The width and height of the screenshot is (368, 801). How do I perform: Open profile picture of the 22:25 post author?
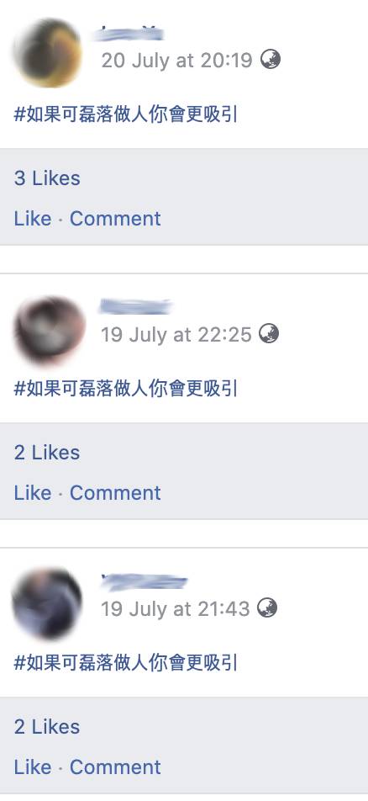click(49, 330)
